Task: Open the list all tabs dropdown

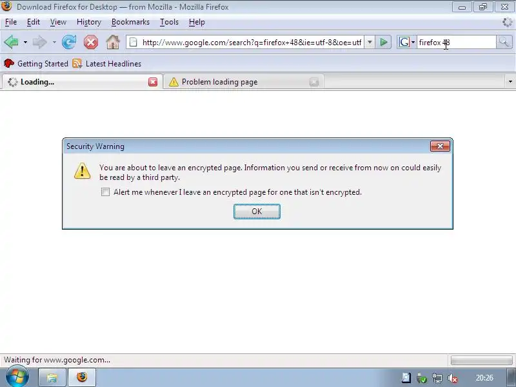Action: click(510, 82)
